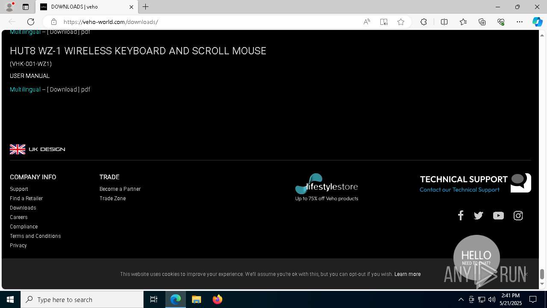Open Read aloud in address bar

pos(367,22)
